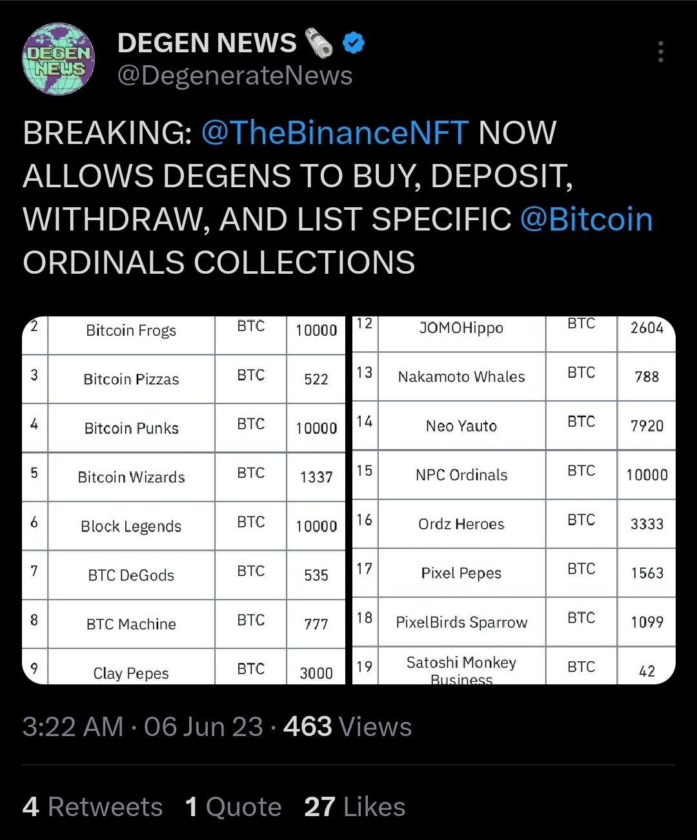Click the 463 Views count
This screenshot has width=697, height=840.
pos(347,727)
